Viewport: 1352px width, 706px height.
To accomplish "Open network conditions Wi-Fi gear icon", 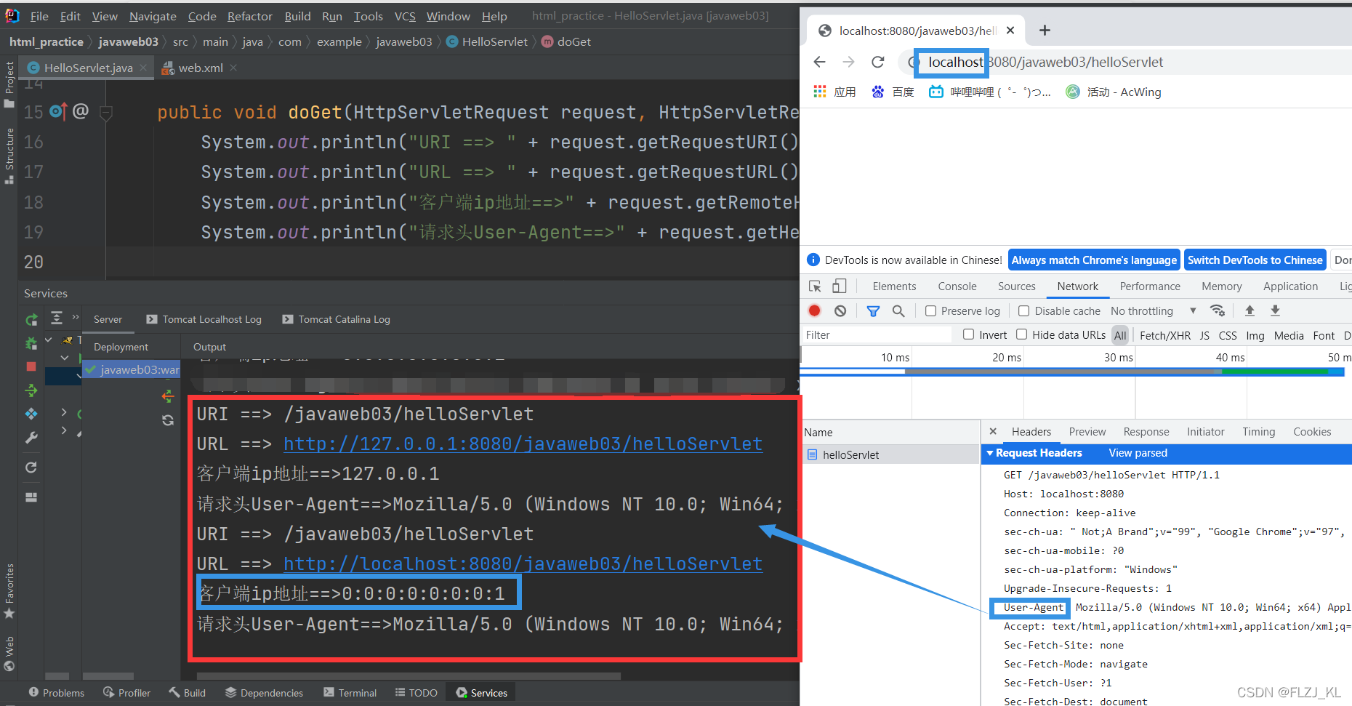I will pyautogui.click(x=1218, y=310).
